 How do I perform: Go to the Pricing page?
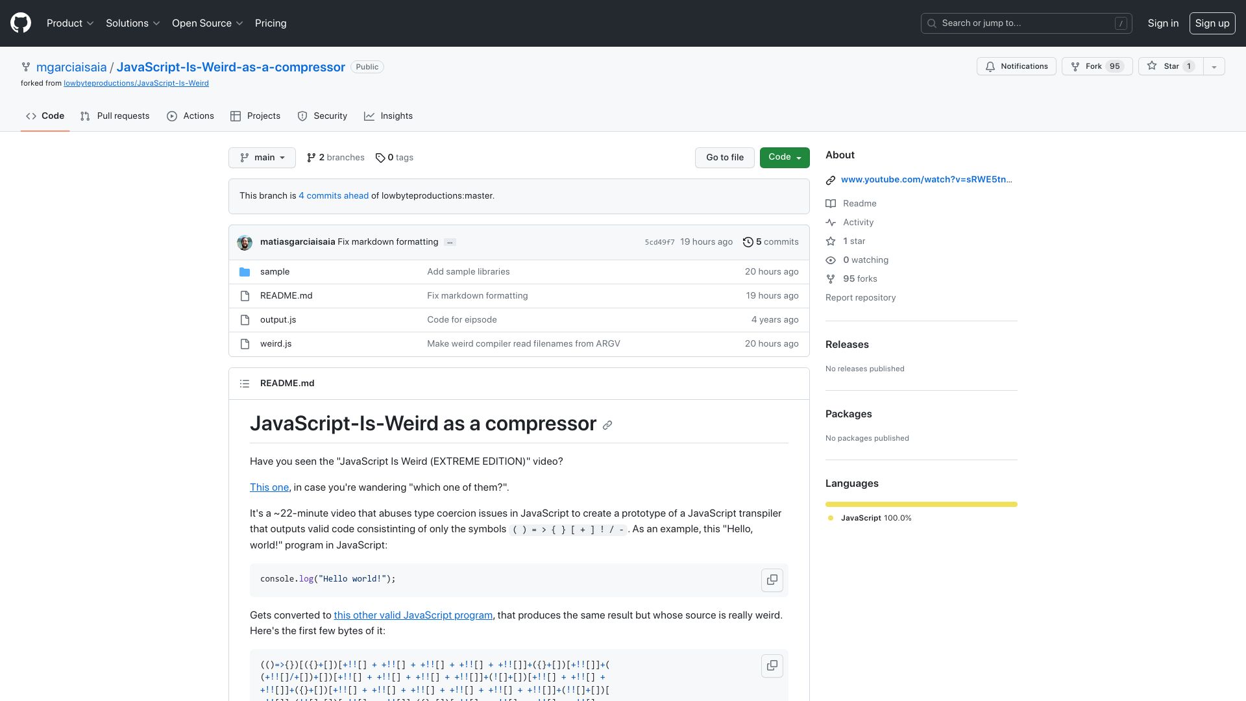tap(271, 23)
